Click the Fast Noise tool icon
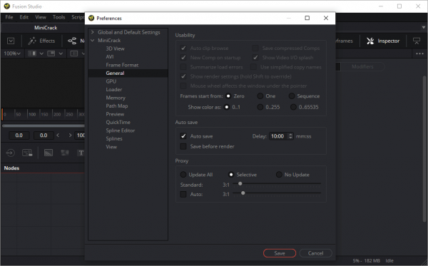This screenshot has height=266, width=428. click(x=65, y=153)
